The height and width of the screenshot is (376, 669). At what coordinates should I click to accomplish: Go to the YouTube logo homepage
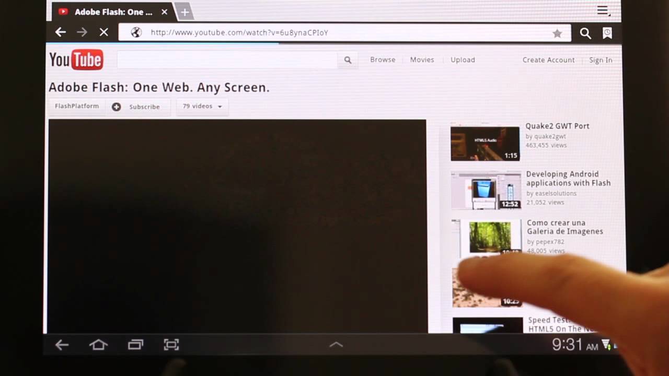(76, 60)
